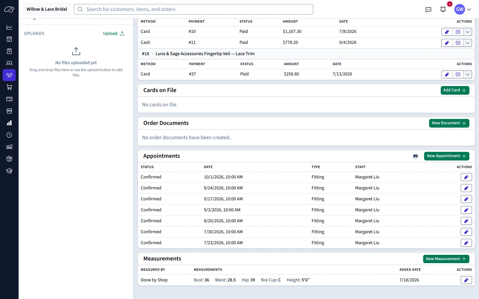
Task: Open the messages chat icon
Action: coord(428,10)
